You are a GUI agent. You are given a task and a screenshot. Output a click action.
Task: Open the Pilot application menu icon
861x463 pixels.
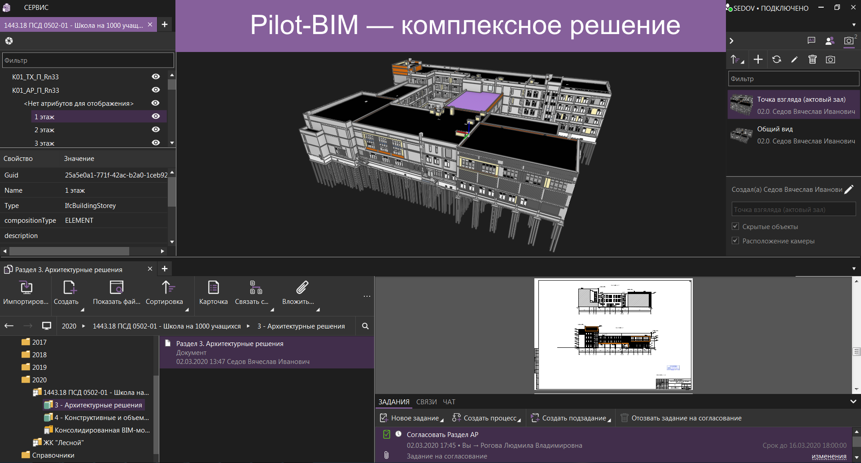point(7,8)
